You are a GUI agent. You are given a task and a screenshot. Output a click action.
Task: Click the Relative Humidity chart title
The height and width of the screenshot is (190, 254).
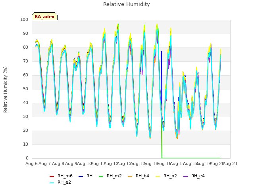(127, 4)
